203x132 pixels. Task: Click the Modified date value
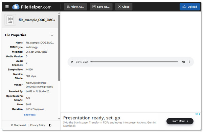pyautogui.click(x=37, y=52)
